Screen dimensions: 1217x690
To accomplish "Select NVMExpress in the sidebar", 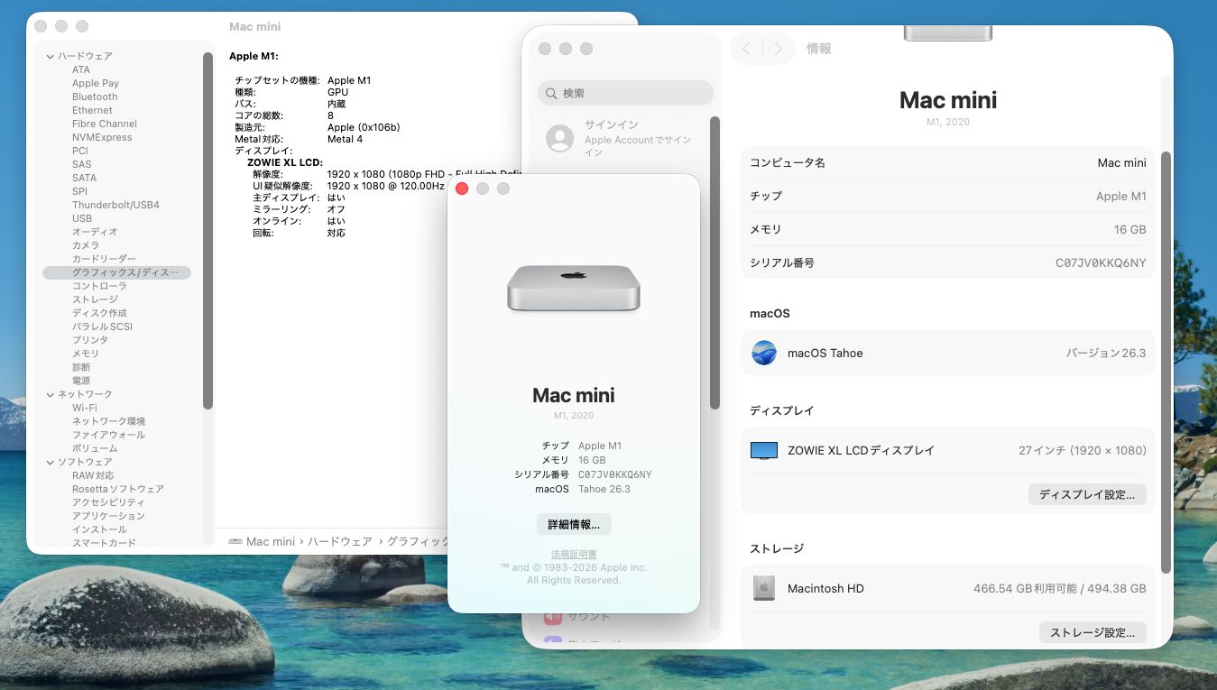I will tap(102, 137).
